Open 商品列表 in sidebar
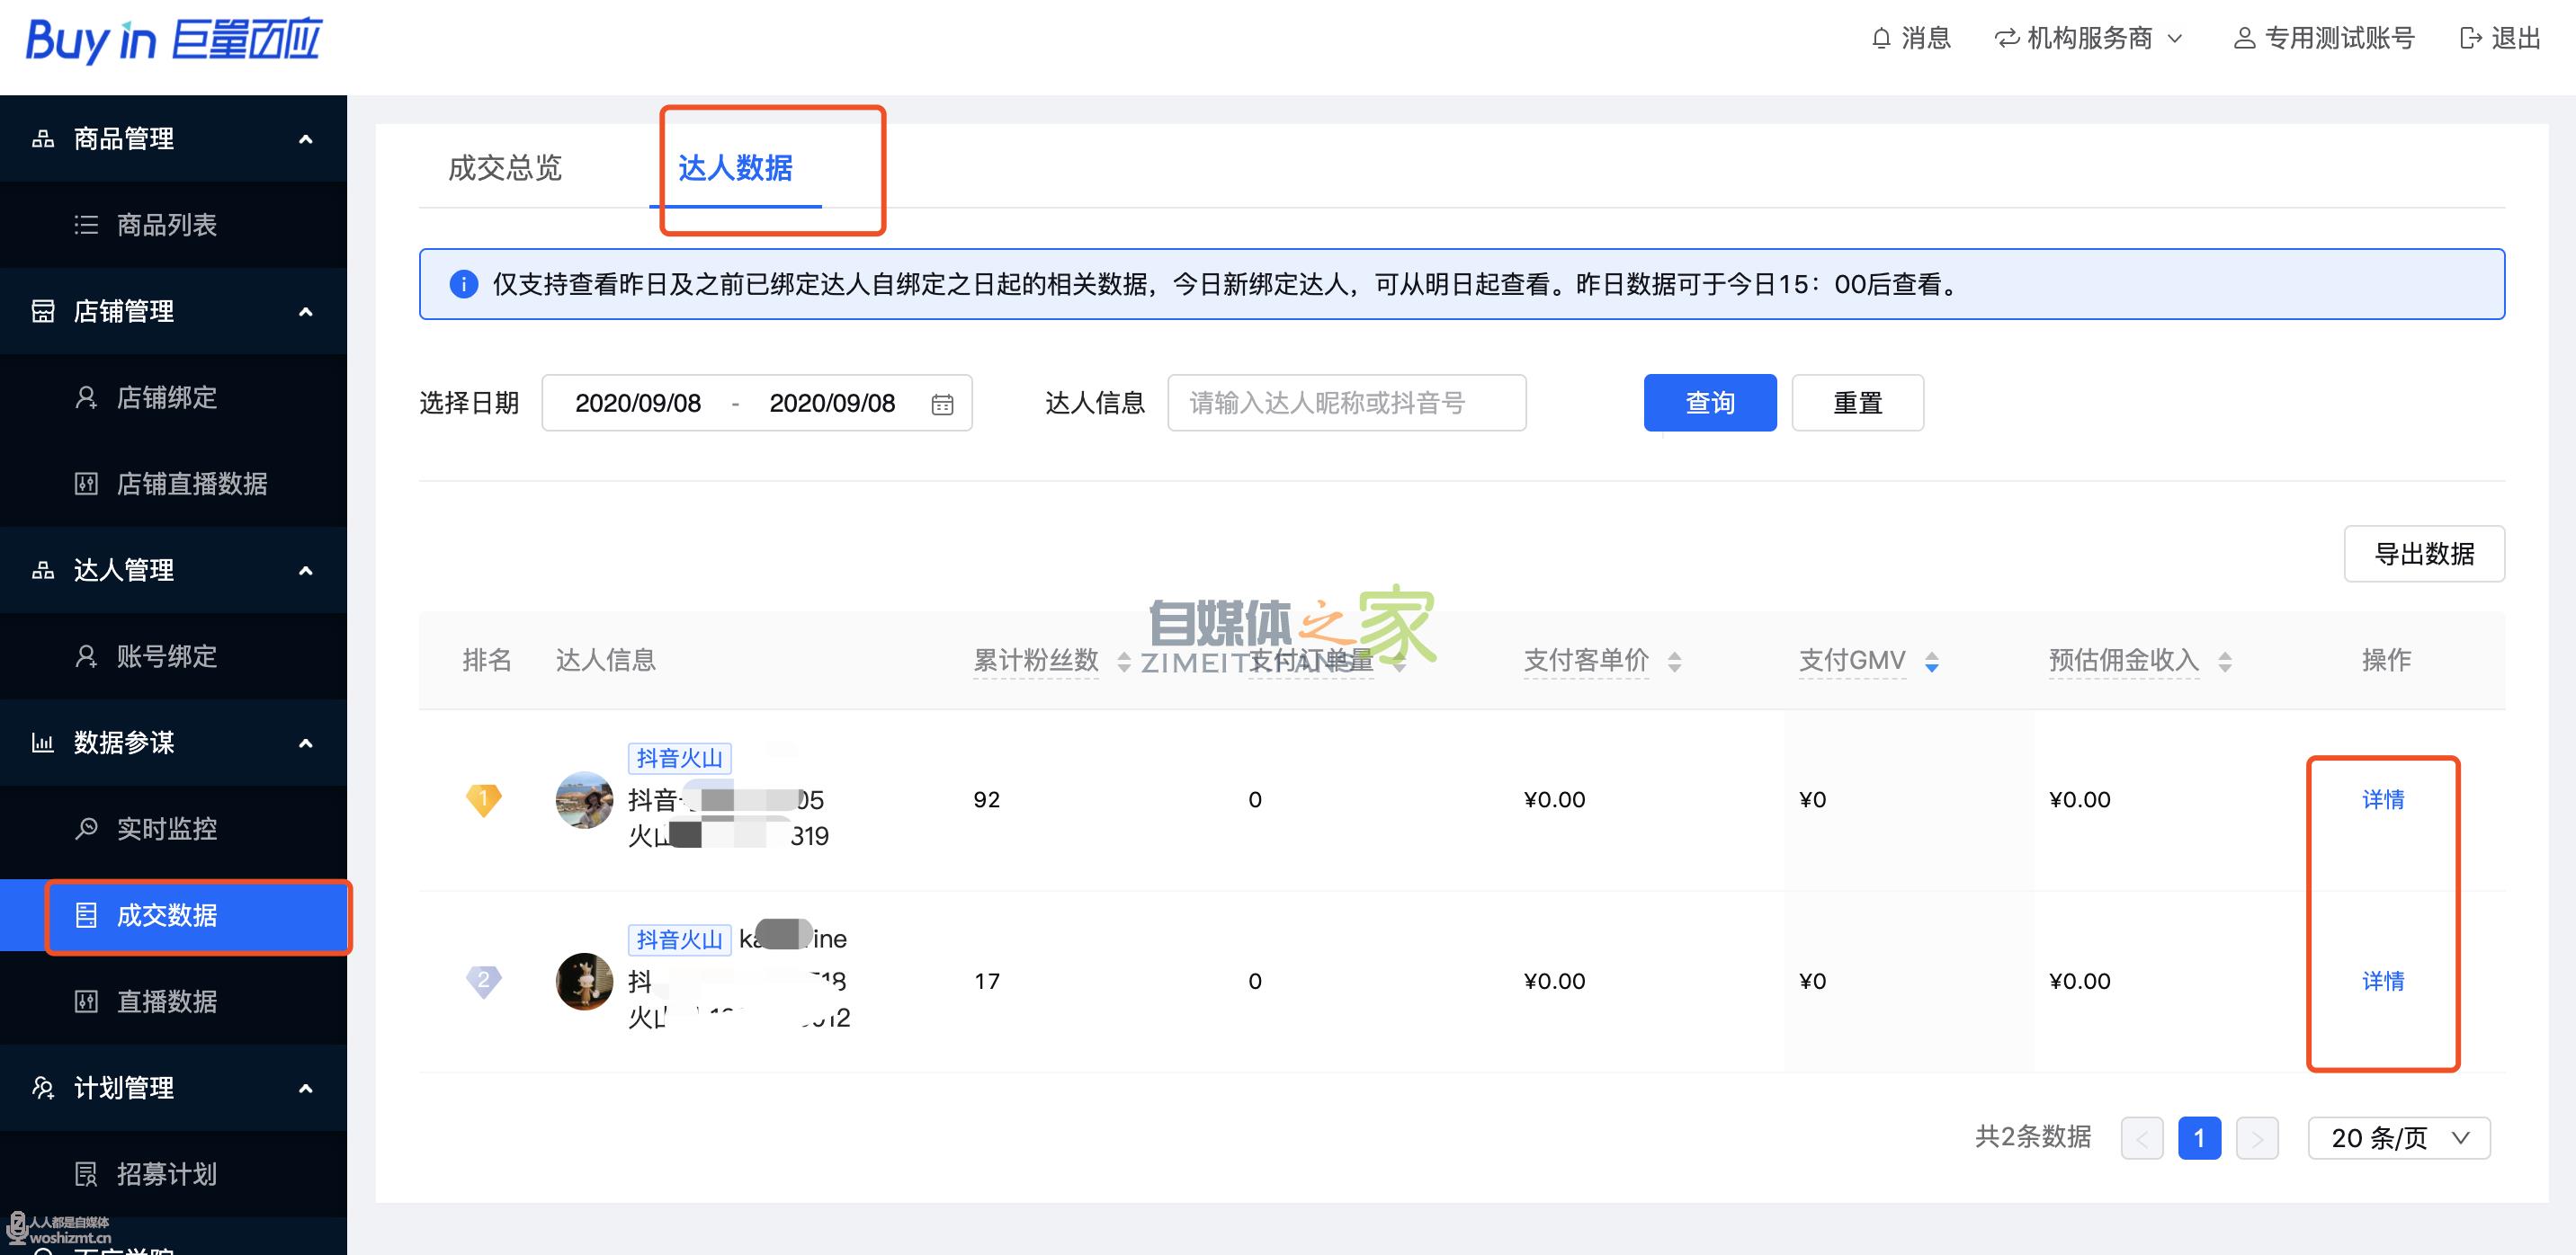 click(166, 225)
